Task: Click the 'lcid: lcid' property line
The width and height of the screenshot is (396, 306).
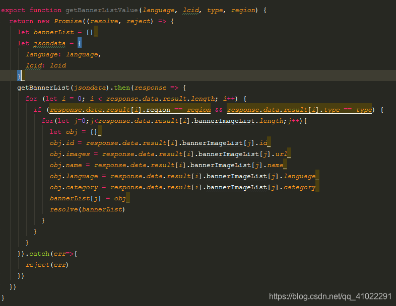Action: (46, 65)
